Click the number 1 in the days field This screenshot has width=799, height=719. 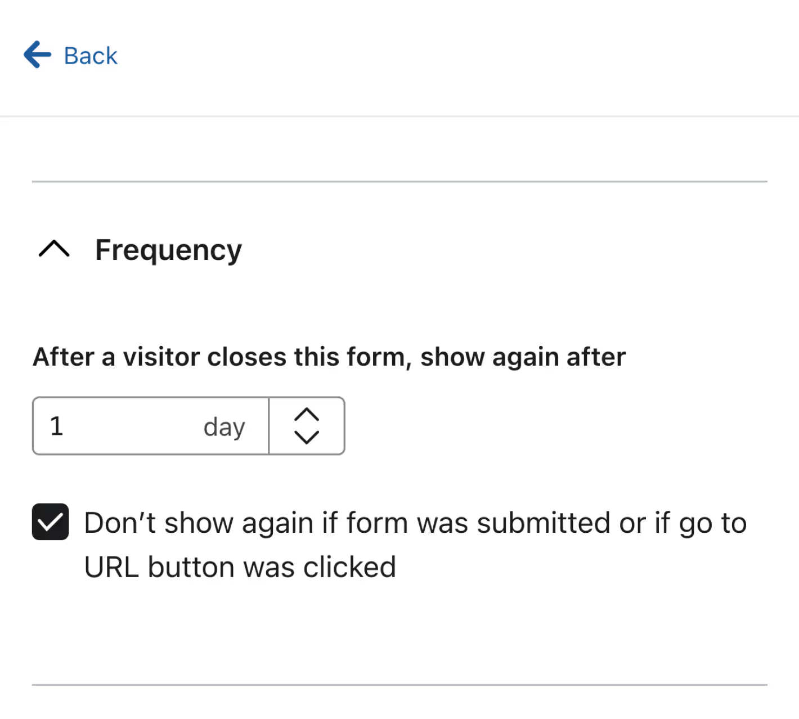pos(56,426)
